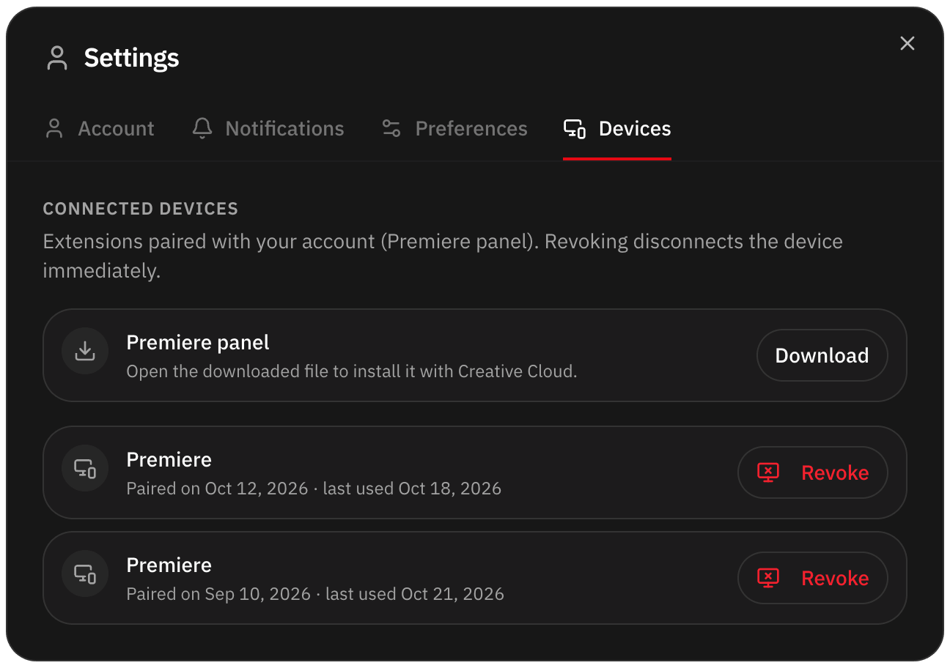This screenshot has width=950, height=668.
Task: Click the device icon of the Sep 10 pairing
Action: pos(85,574)
